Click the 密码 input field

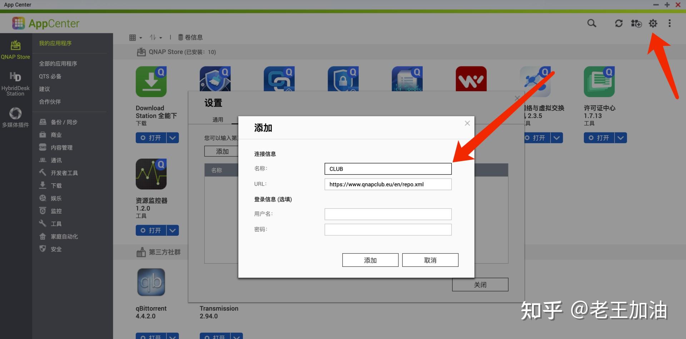pyautogui.click(x=388, y=230)
